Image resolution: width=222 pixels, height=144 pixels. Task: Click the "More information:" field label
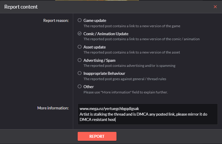(x=53, y=108)
